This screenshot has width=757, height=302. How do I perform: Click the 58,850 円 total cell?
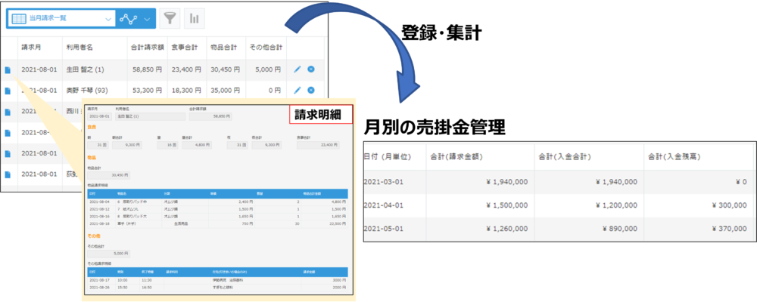[147, 70]
